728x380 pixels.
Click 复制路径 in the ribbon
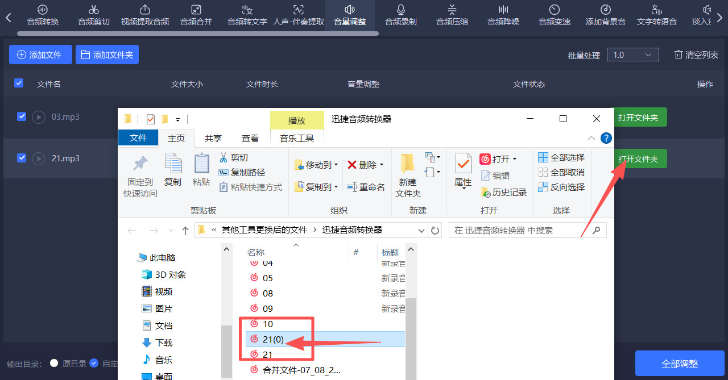(242, 172)
